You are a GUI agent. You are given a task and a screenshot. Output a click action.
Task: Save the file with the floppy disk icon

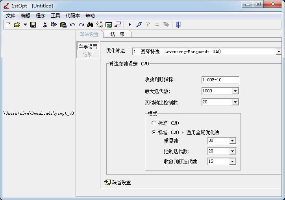pos(33,24)
